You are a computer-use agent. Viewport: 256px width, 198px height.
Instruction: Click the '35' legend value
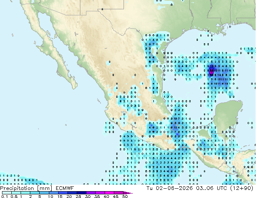97,196
